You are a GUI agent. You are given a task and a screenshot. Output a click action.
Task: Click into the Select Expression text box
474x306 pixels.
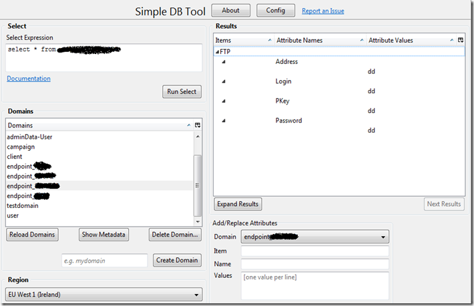pyautogui.click(x=103, y=57)
